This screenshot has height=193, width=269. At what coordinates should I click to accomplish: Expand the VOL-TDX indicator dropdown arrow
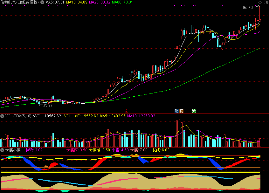pyautogui.click(x=3, y=116)
